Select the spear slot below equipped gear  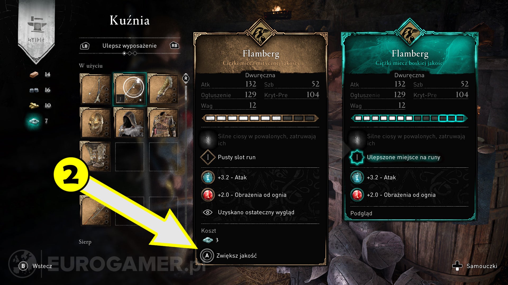coord(95,211)
